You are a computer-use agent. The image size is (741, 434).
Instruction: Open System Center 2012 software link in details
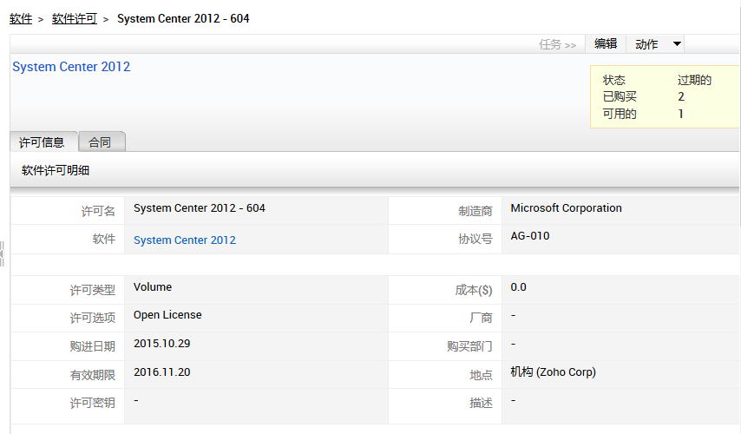[184, 240]
